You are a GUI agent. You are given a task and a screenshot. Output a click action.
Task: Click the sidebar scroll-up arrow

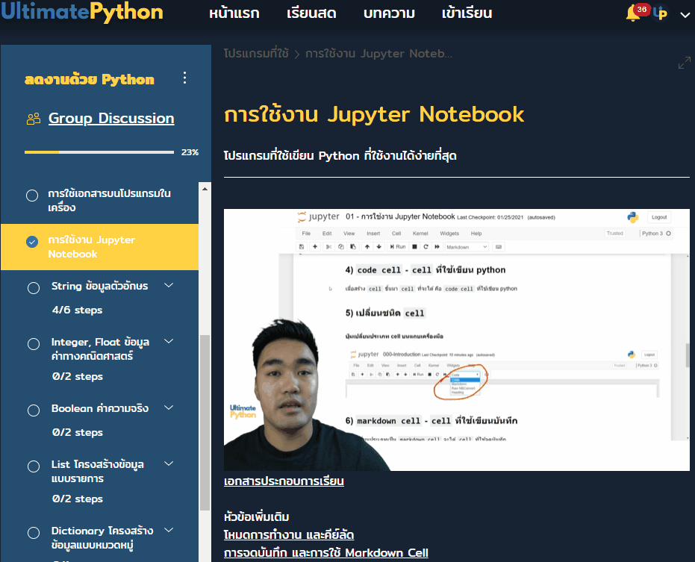205,190
